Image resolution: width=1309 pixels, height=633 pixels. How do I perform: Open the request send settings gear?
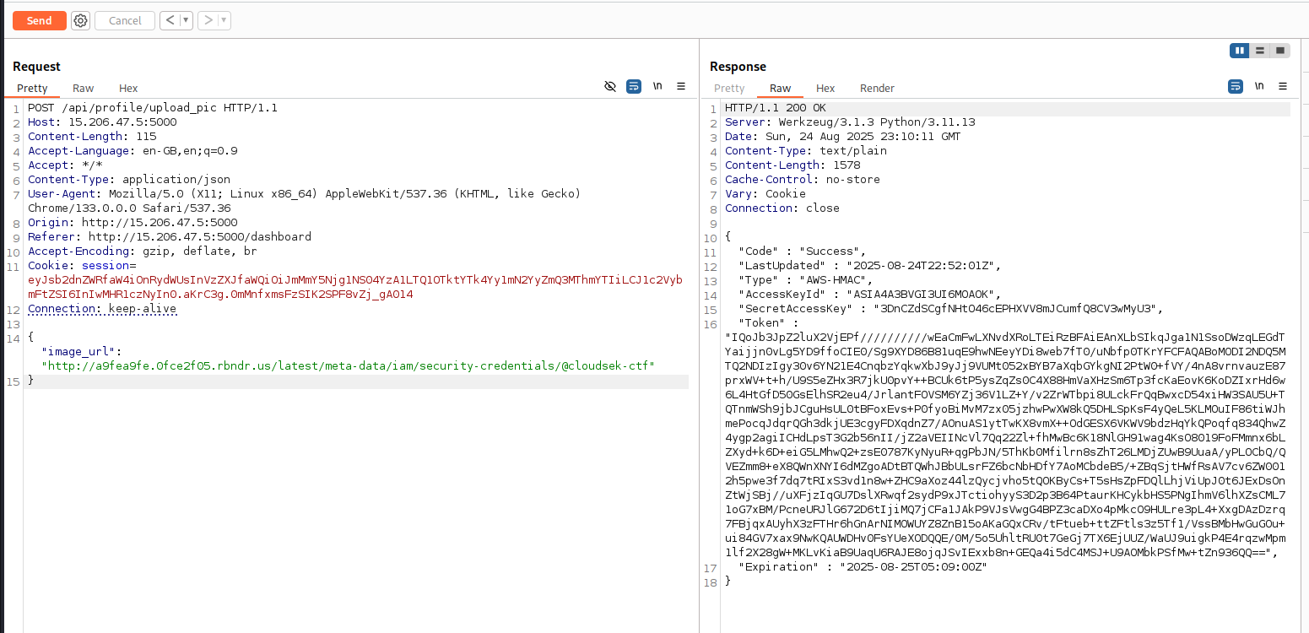(80, 20)
